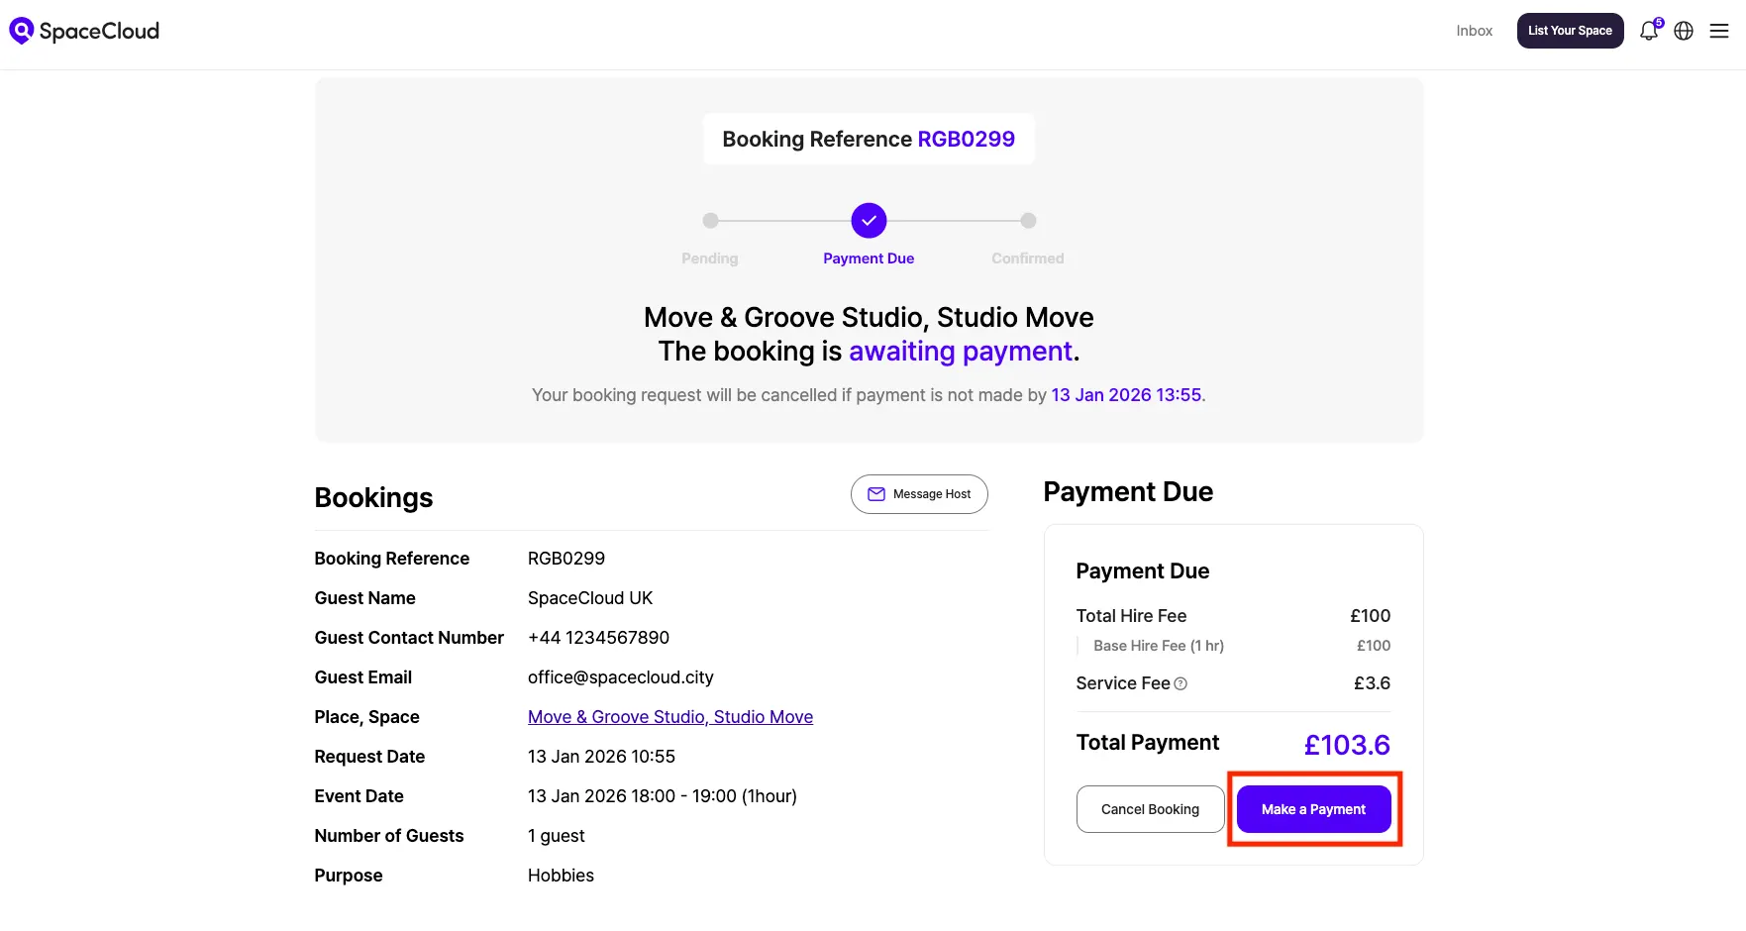The height and width of the screenshot is (931, 1746).
Task: Click guest contact number +44 1234567890
Action: (x=598, y=638)
